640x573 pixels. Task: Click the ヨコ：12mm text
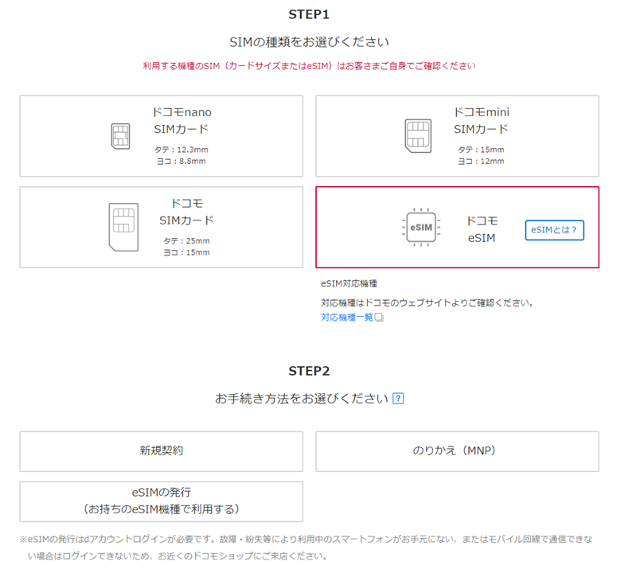(481, 162)
